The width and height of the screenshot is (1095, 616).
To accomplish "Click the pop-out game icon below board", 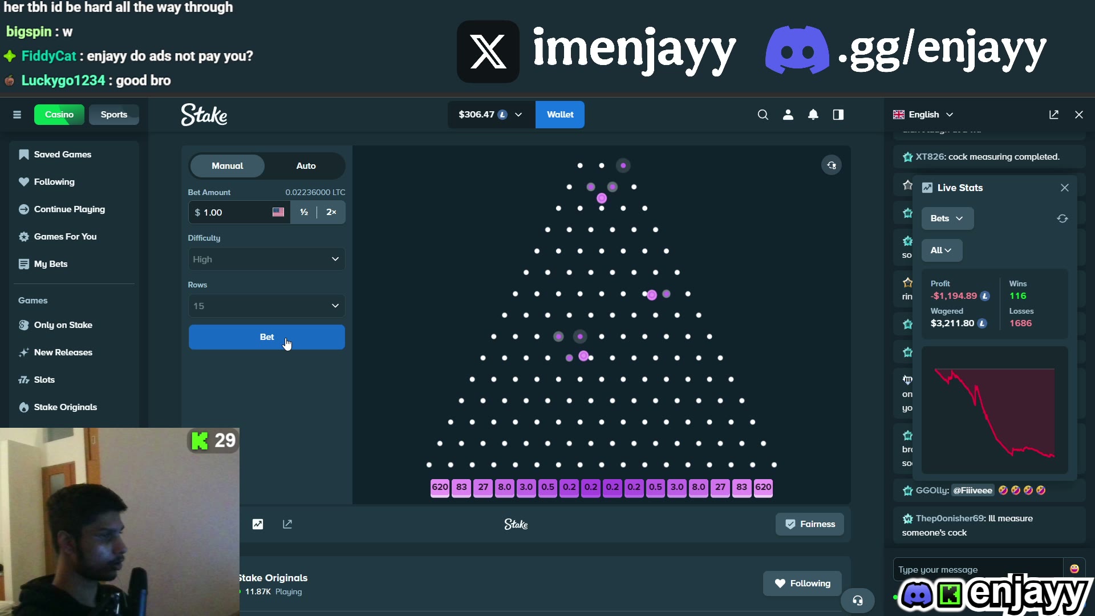I will 287,524.
